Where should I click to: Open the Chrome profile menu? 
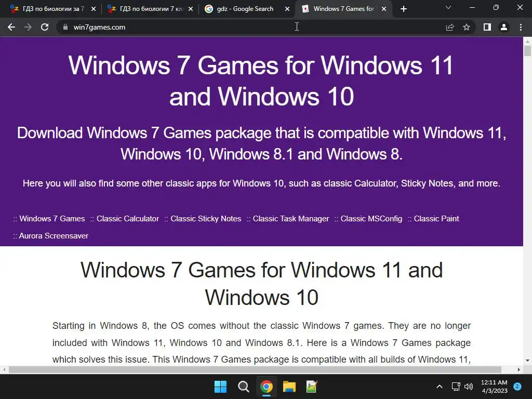coord(504,27)
